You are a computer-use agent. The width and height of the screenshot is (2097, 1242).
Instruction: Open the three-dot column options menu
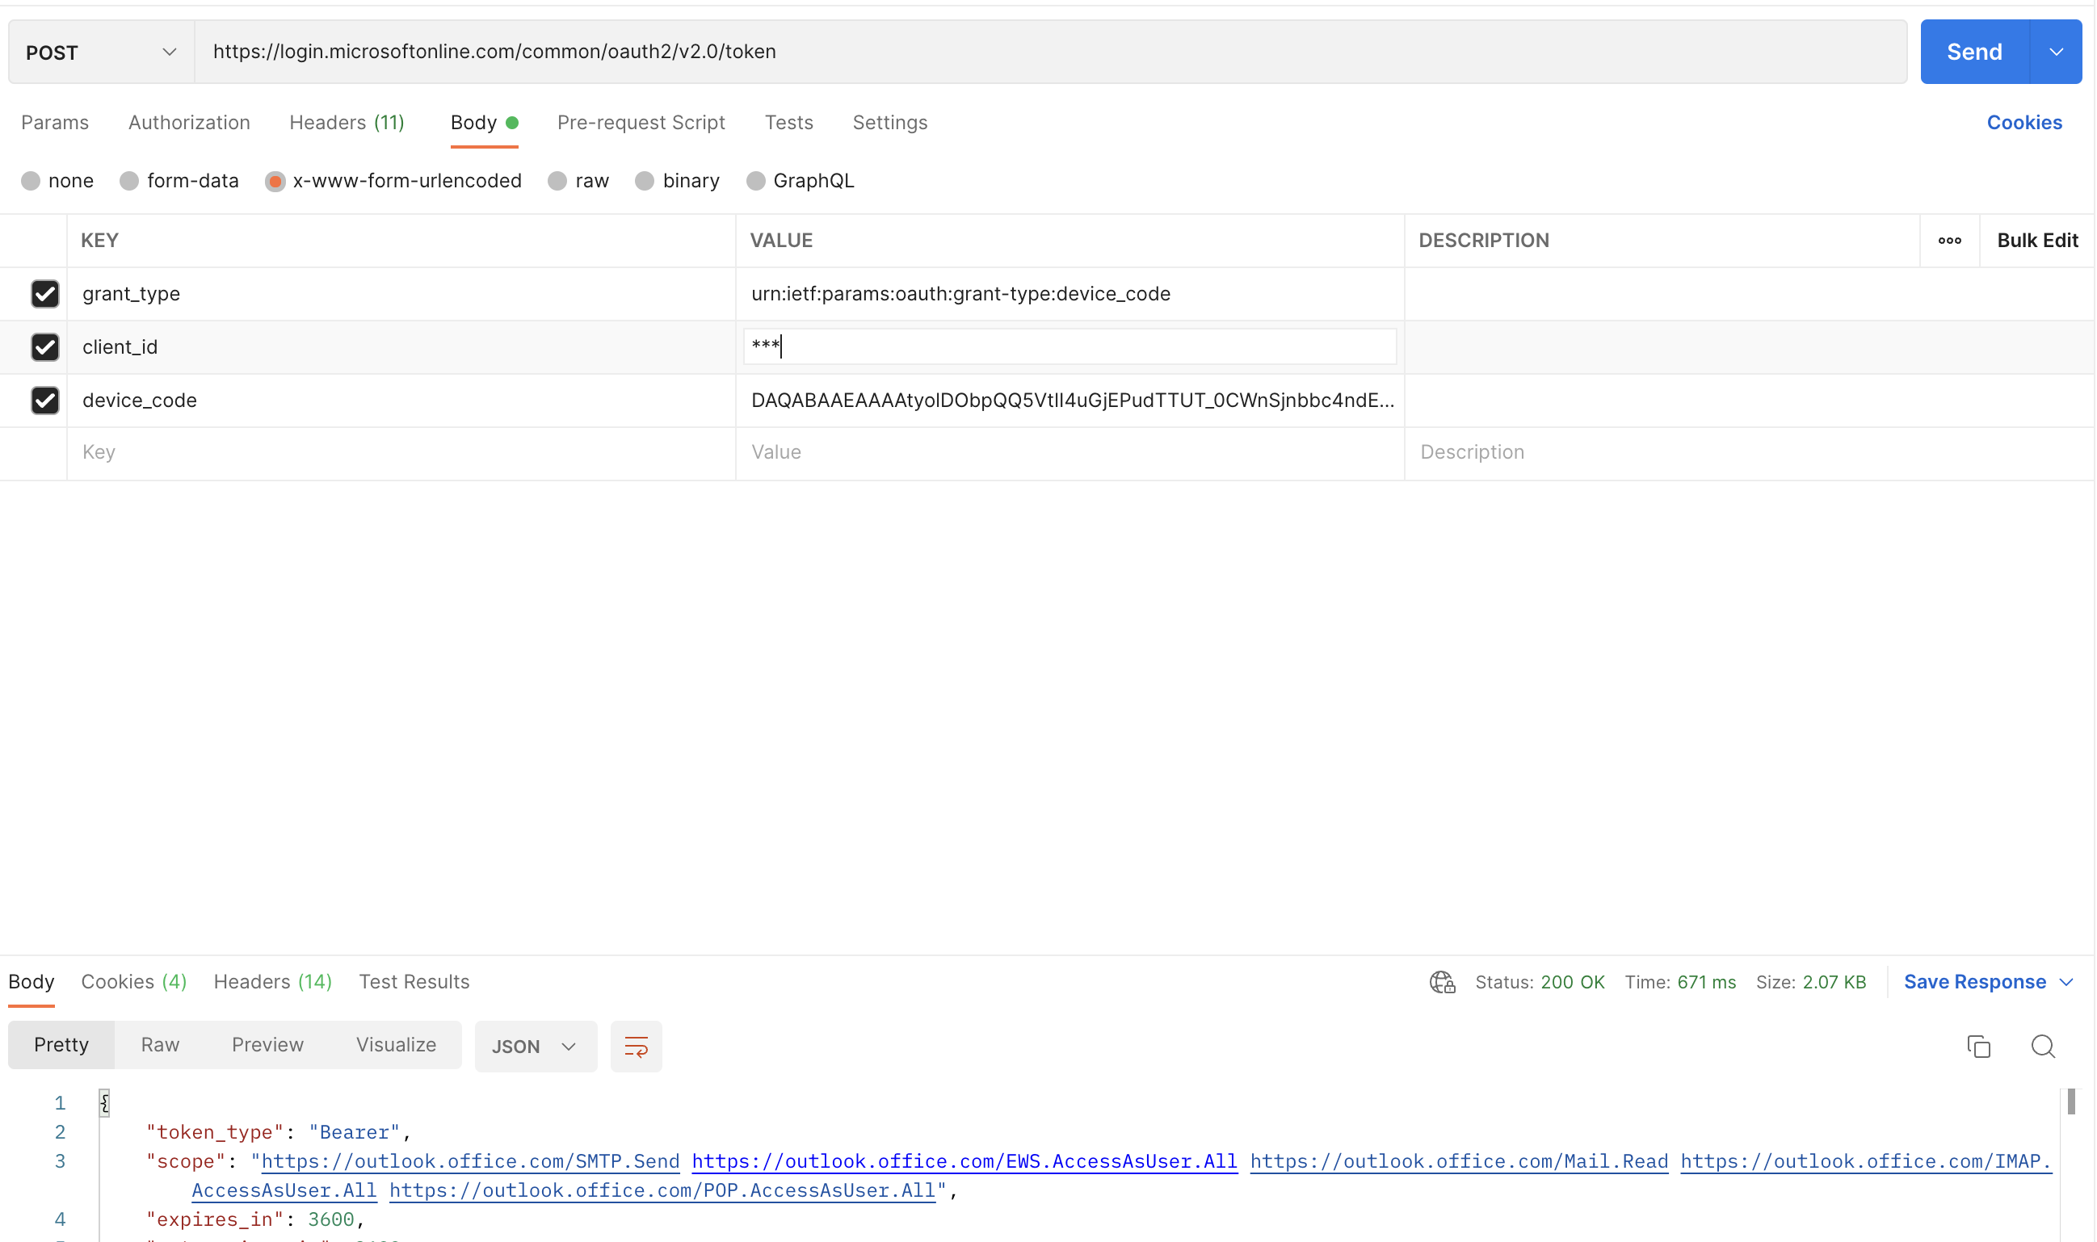click(1950, 241)
